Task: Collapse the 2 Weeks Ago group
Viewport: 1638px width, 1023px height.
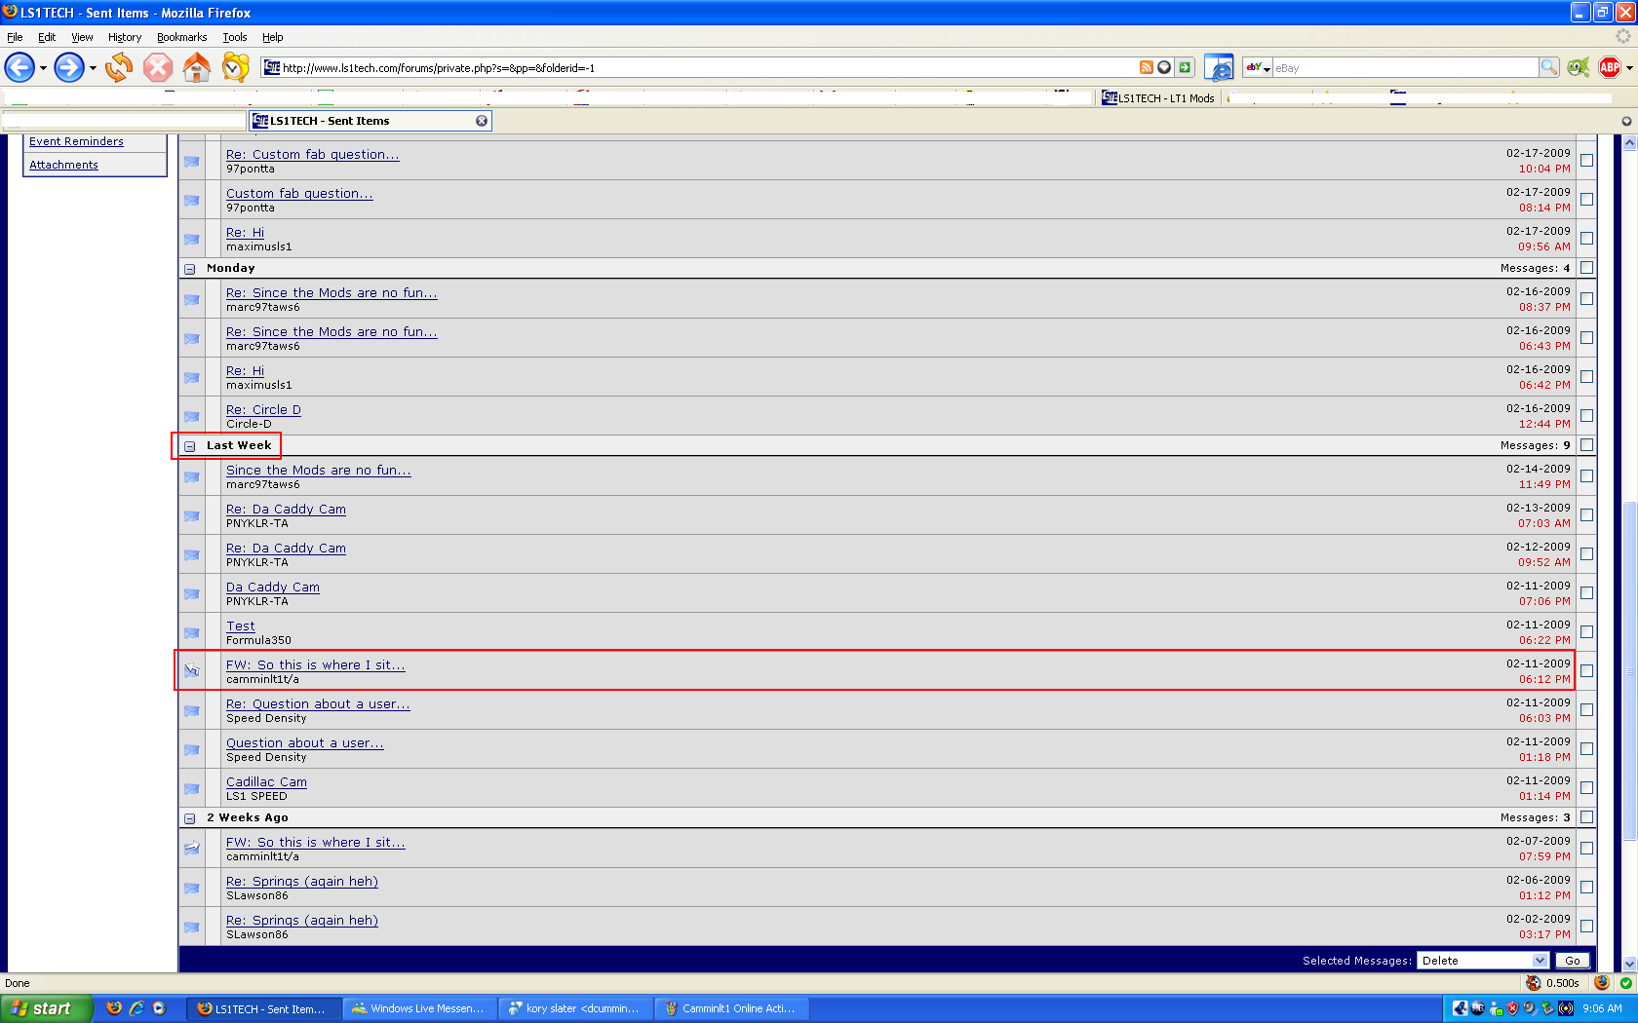Action: point(190,818)
